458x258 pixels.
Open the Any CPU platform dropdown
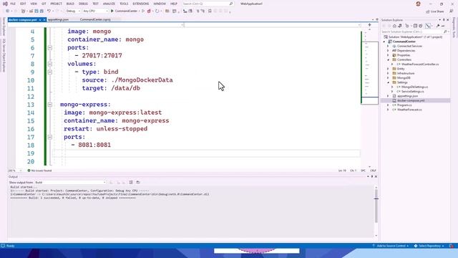point(95,11)
